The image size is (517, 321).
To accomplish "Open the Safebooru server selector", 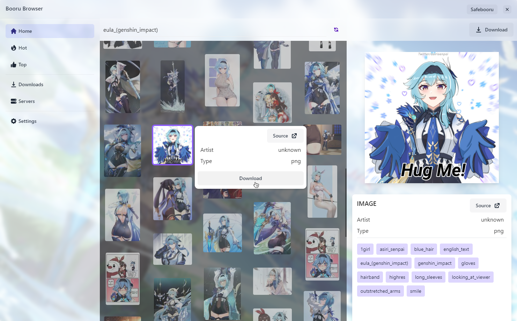I will (x=482, y=9).
